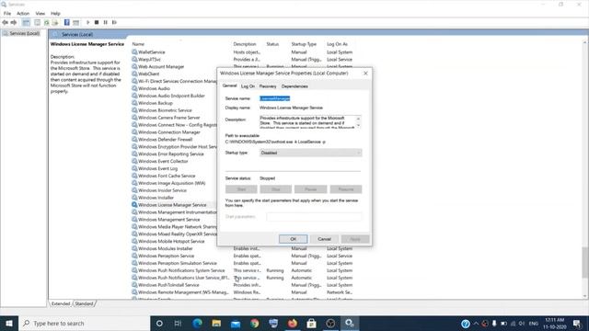Toggle the Show/Hide Action Pane icon

75,22
